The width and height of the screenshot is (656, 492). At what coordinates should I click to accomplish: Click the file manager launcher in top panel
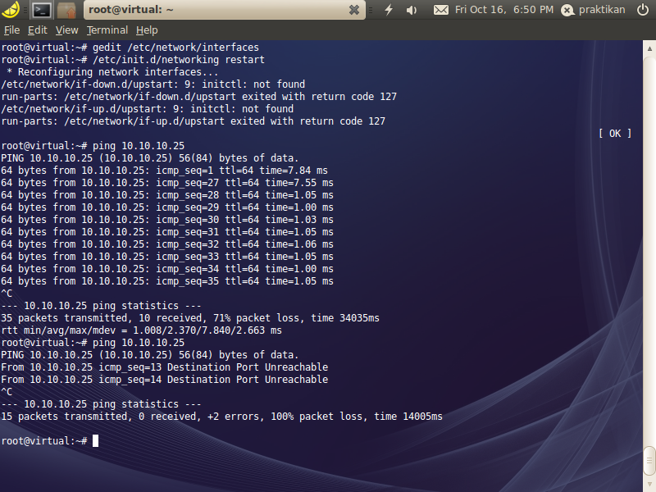(x=66, y=10)
